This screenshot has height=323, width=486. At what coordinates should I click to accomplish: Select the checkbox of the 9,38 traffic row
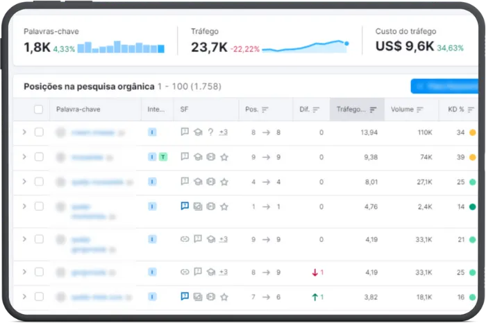tap(39, 157)
